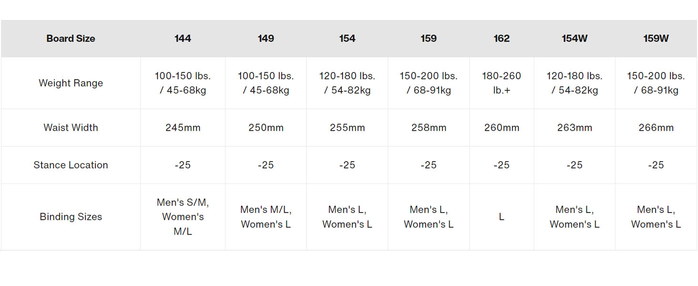698x286 pixels.
Task: Select the 162 board's binding size L
Action: coord(502,217)
